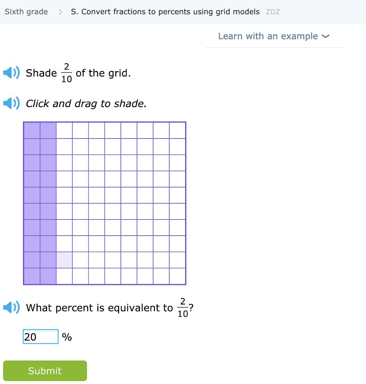Shade the third-column cell in the top row
The width and height of the screenshot is (366, 384).
point(64,130)
